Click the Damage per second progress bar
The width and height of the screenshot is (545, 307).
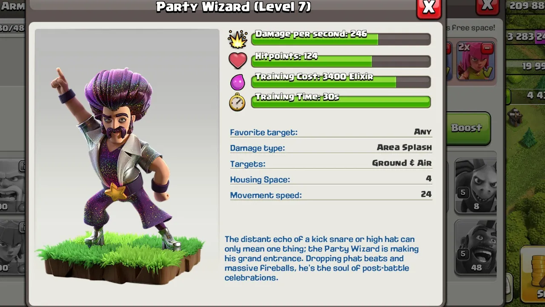click(x=341, y=38)
